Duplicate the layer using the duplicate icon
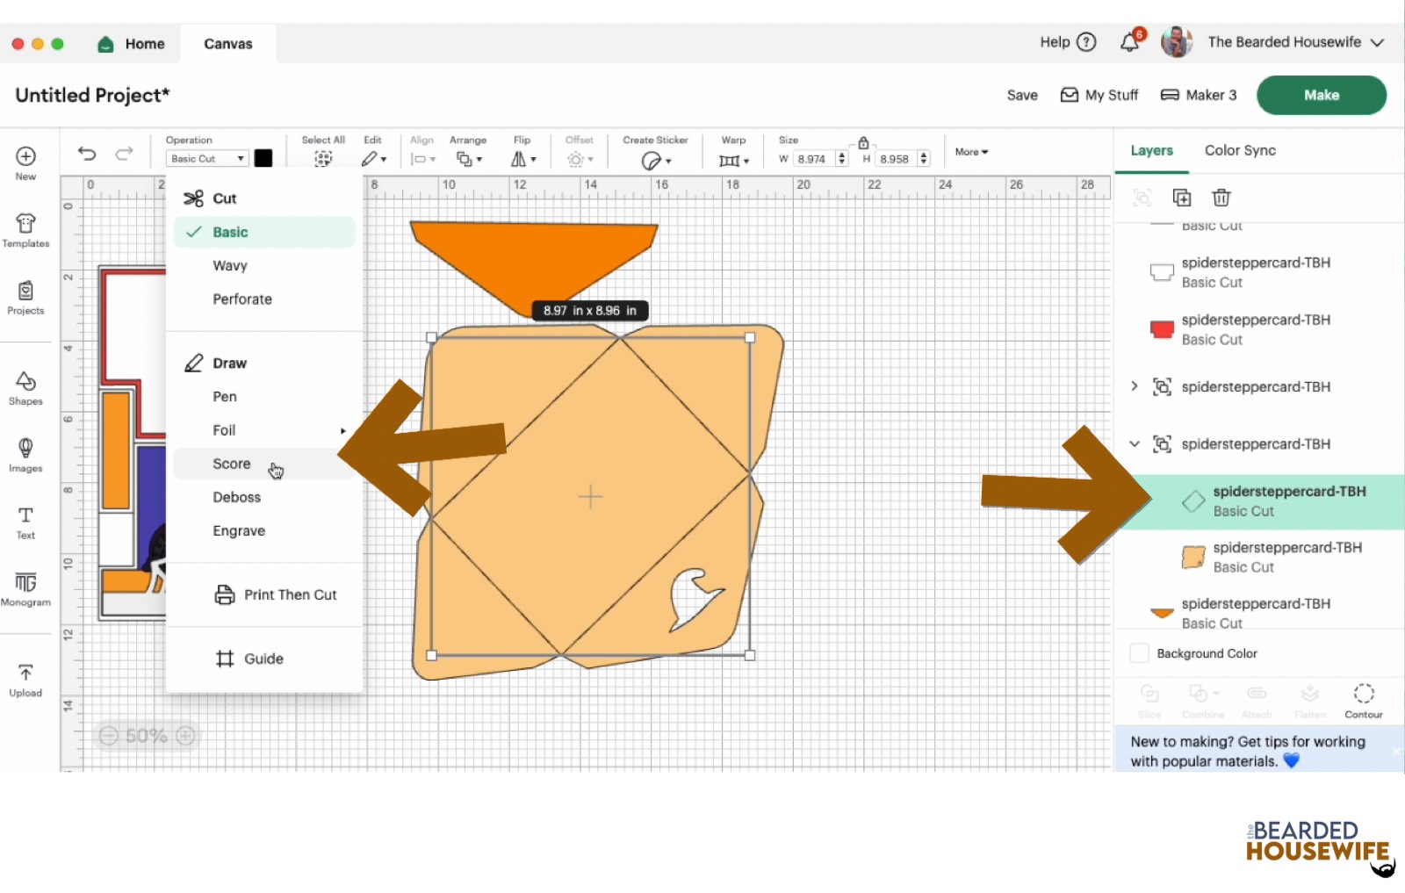Viewport: 1405px width, 893px height. click(x=1182, y=198)
